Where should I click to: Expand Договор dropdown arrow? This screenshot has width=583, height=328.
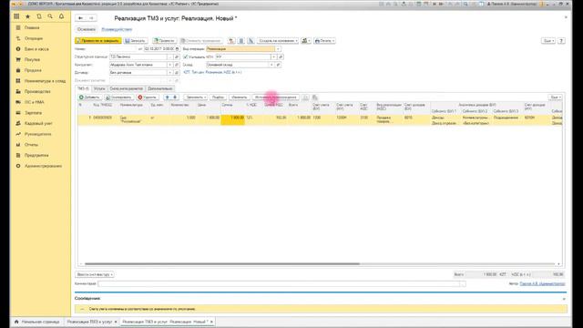(170, 73)
